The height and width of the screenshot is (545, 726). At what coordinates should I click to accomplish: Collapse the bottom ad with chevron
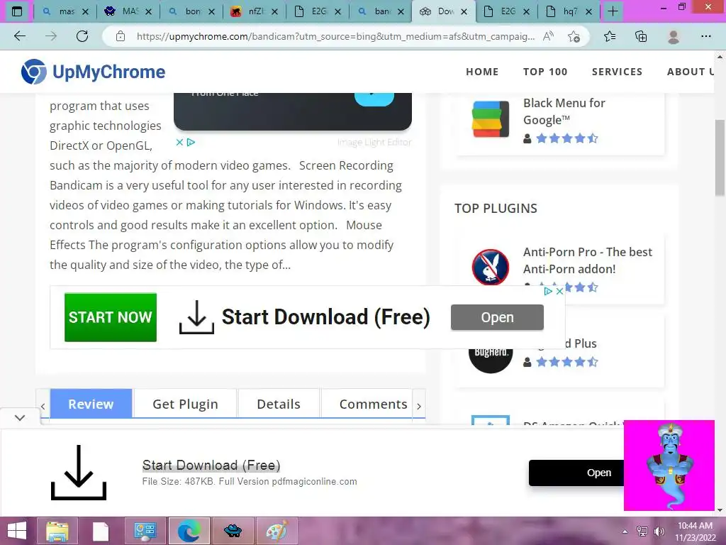coord(19,417)
